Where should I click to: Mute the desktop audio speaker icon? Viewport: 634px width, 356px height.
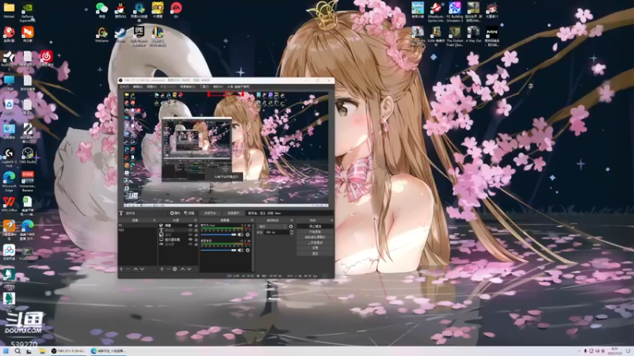coord(240,250)
